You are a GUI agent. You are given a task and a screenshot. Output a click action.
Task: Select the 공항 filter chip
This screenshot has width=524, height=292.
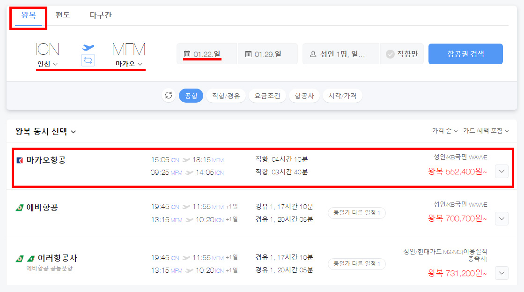[191, 96]
